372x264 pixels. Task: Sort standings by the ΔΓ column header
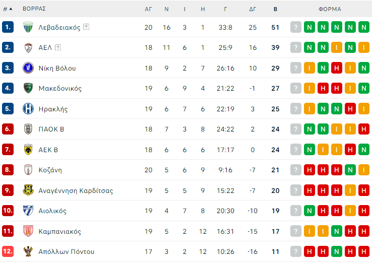click(x=253, y=9)
